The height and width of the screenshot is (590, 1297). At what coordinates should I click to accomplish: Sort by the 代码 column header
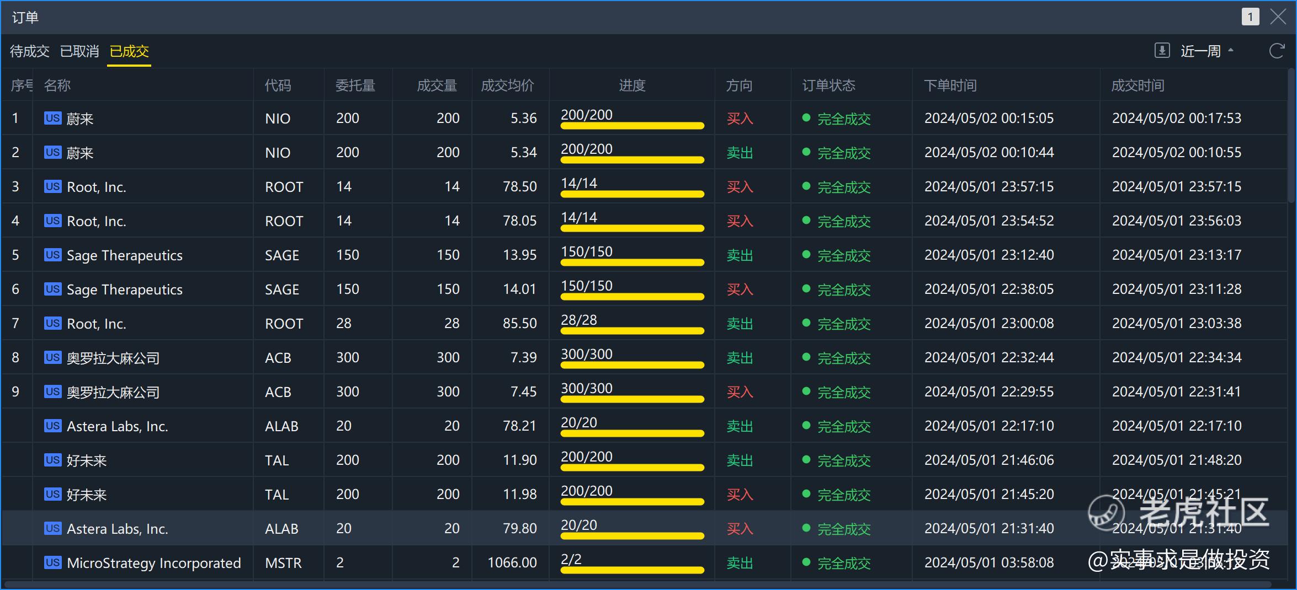tap(278, 85)
